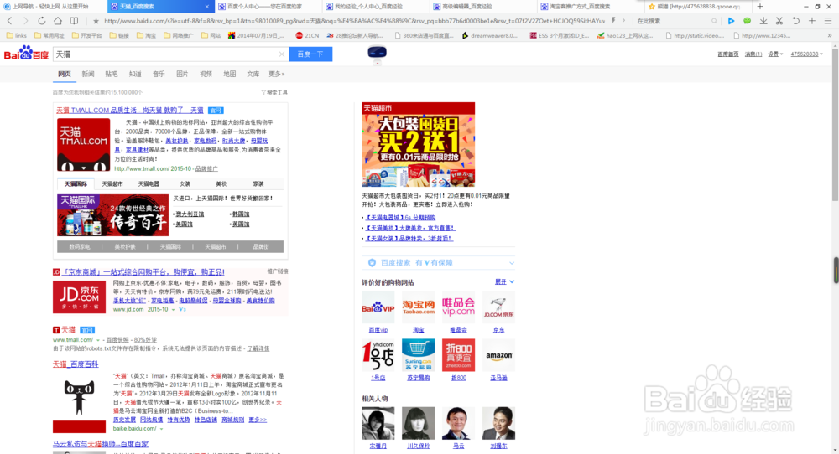The height and width of the screenshot is (454, 839).
Task: Open the Baidu VIP shopping site thumbnail
Action: pos(378,307)
